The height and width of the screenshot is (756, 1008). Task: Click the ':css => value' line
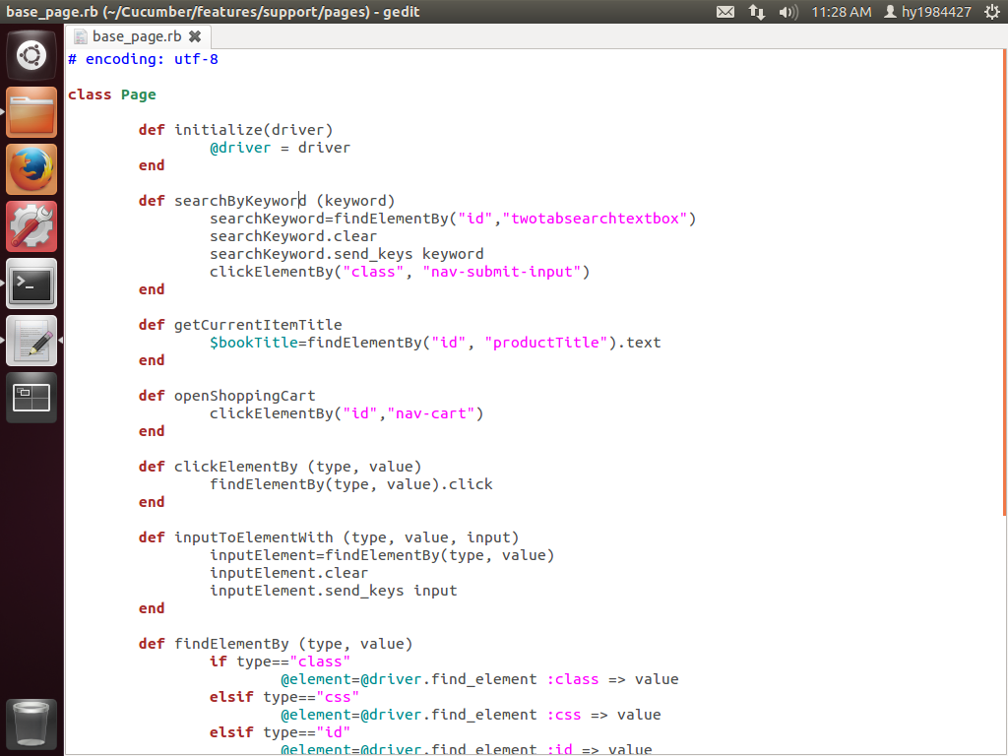coord(471,715)
